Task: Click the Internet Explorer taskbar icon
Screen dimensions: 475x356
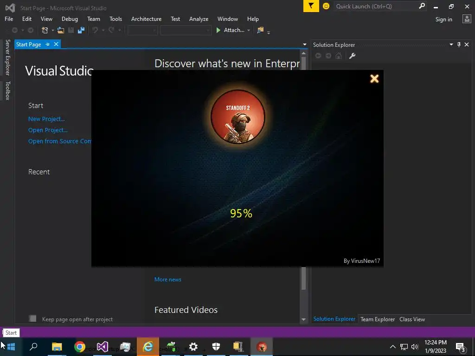Action: click(148, 347)
